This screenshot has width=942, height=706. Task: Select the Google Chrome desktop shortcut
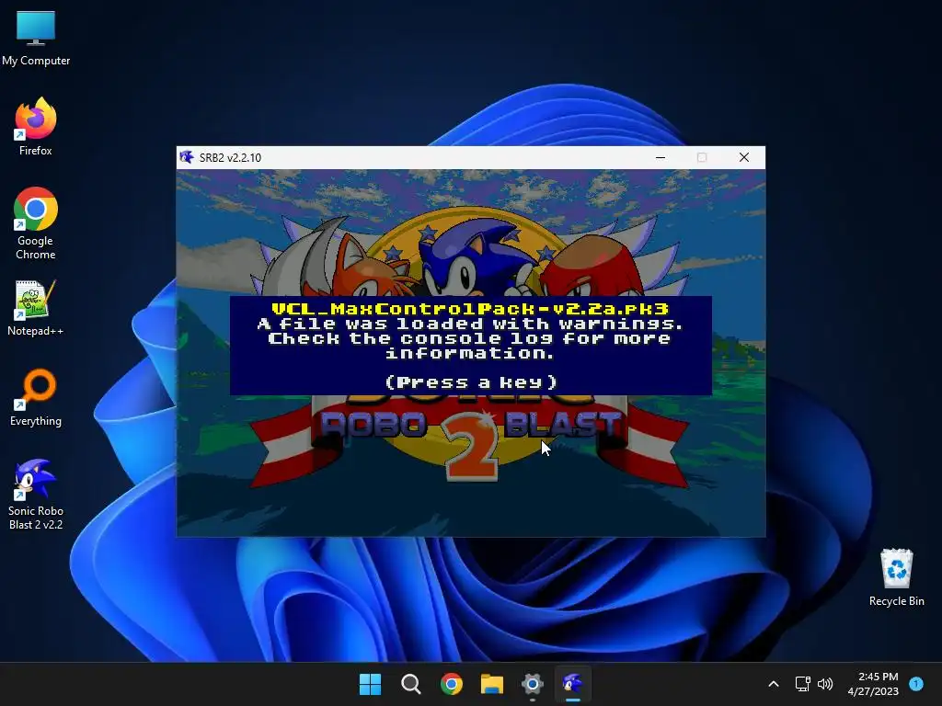pyautogui.click(x=36, y=223)
